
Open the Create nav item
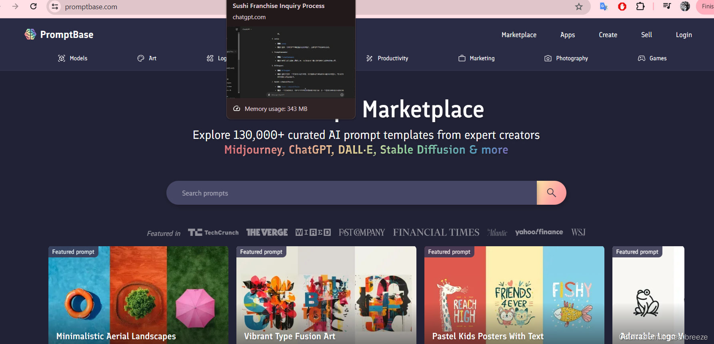(608, 35)
